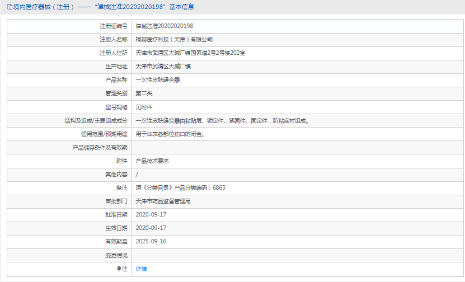Click the 审批部门 label

coord(116,201)
